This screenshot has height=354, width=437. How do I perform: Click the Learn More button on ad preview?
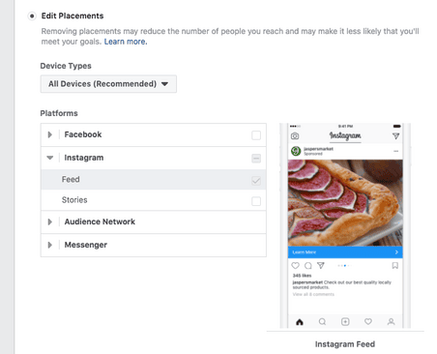(345, 252)
